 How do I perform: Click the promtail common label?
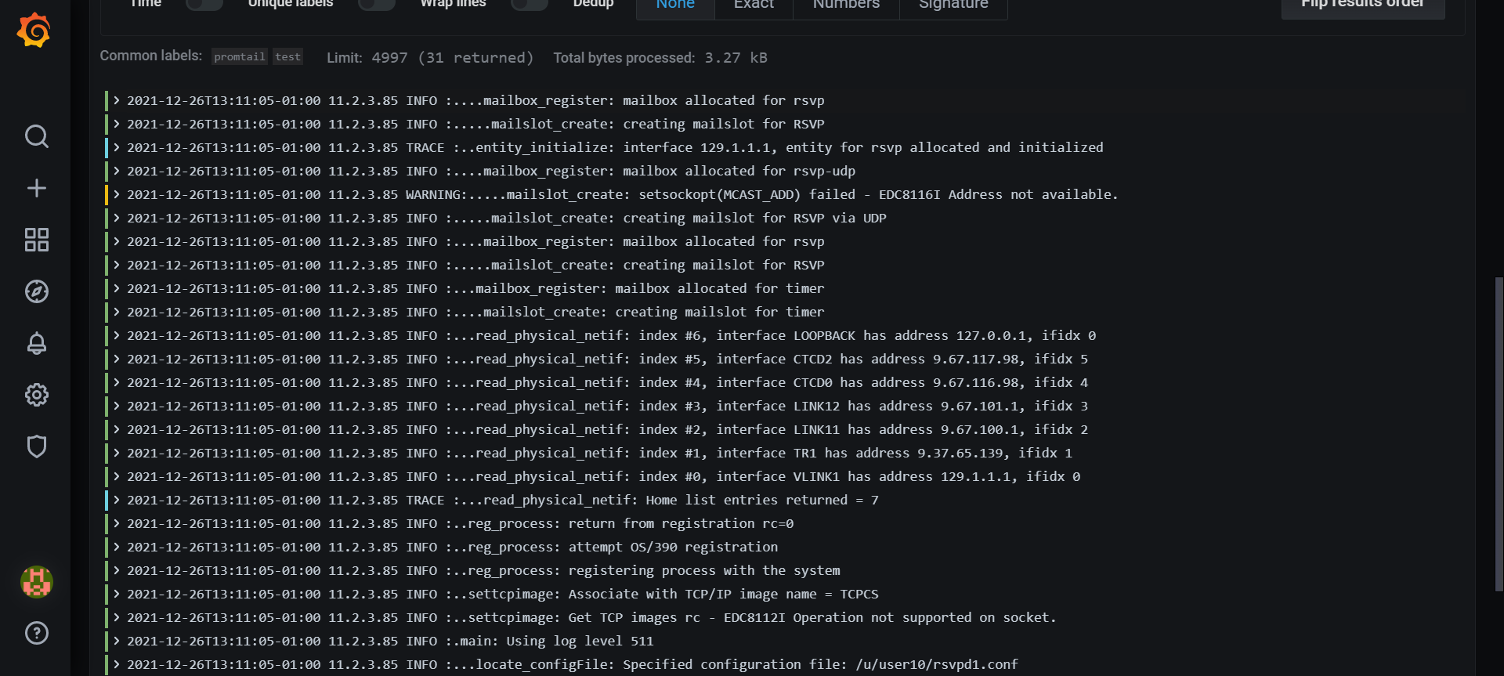coord(240,56)
